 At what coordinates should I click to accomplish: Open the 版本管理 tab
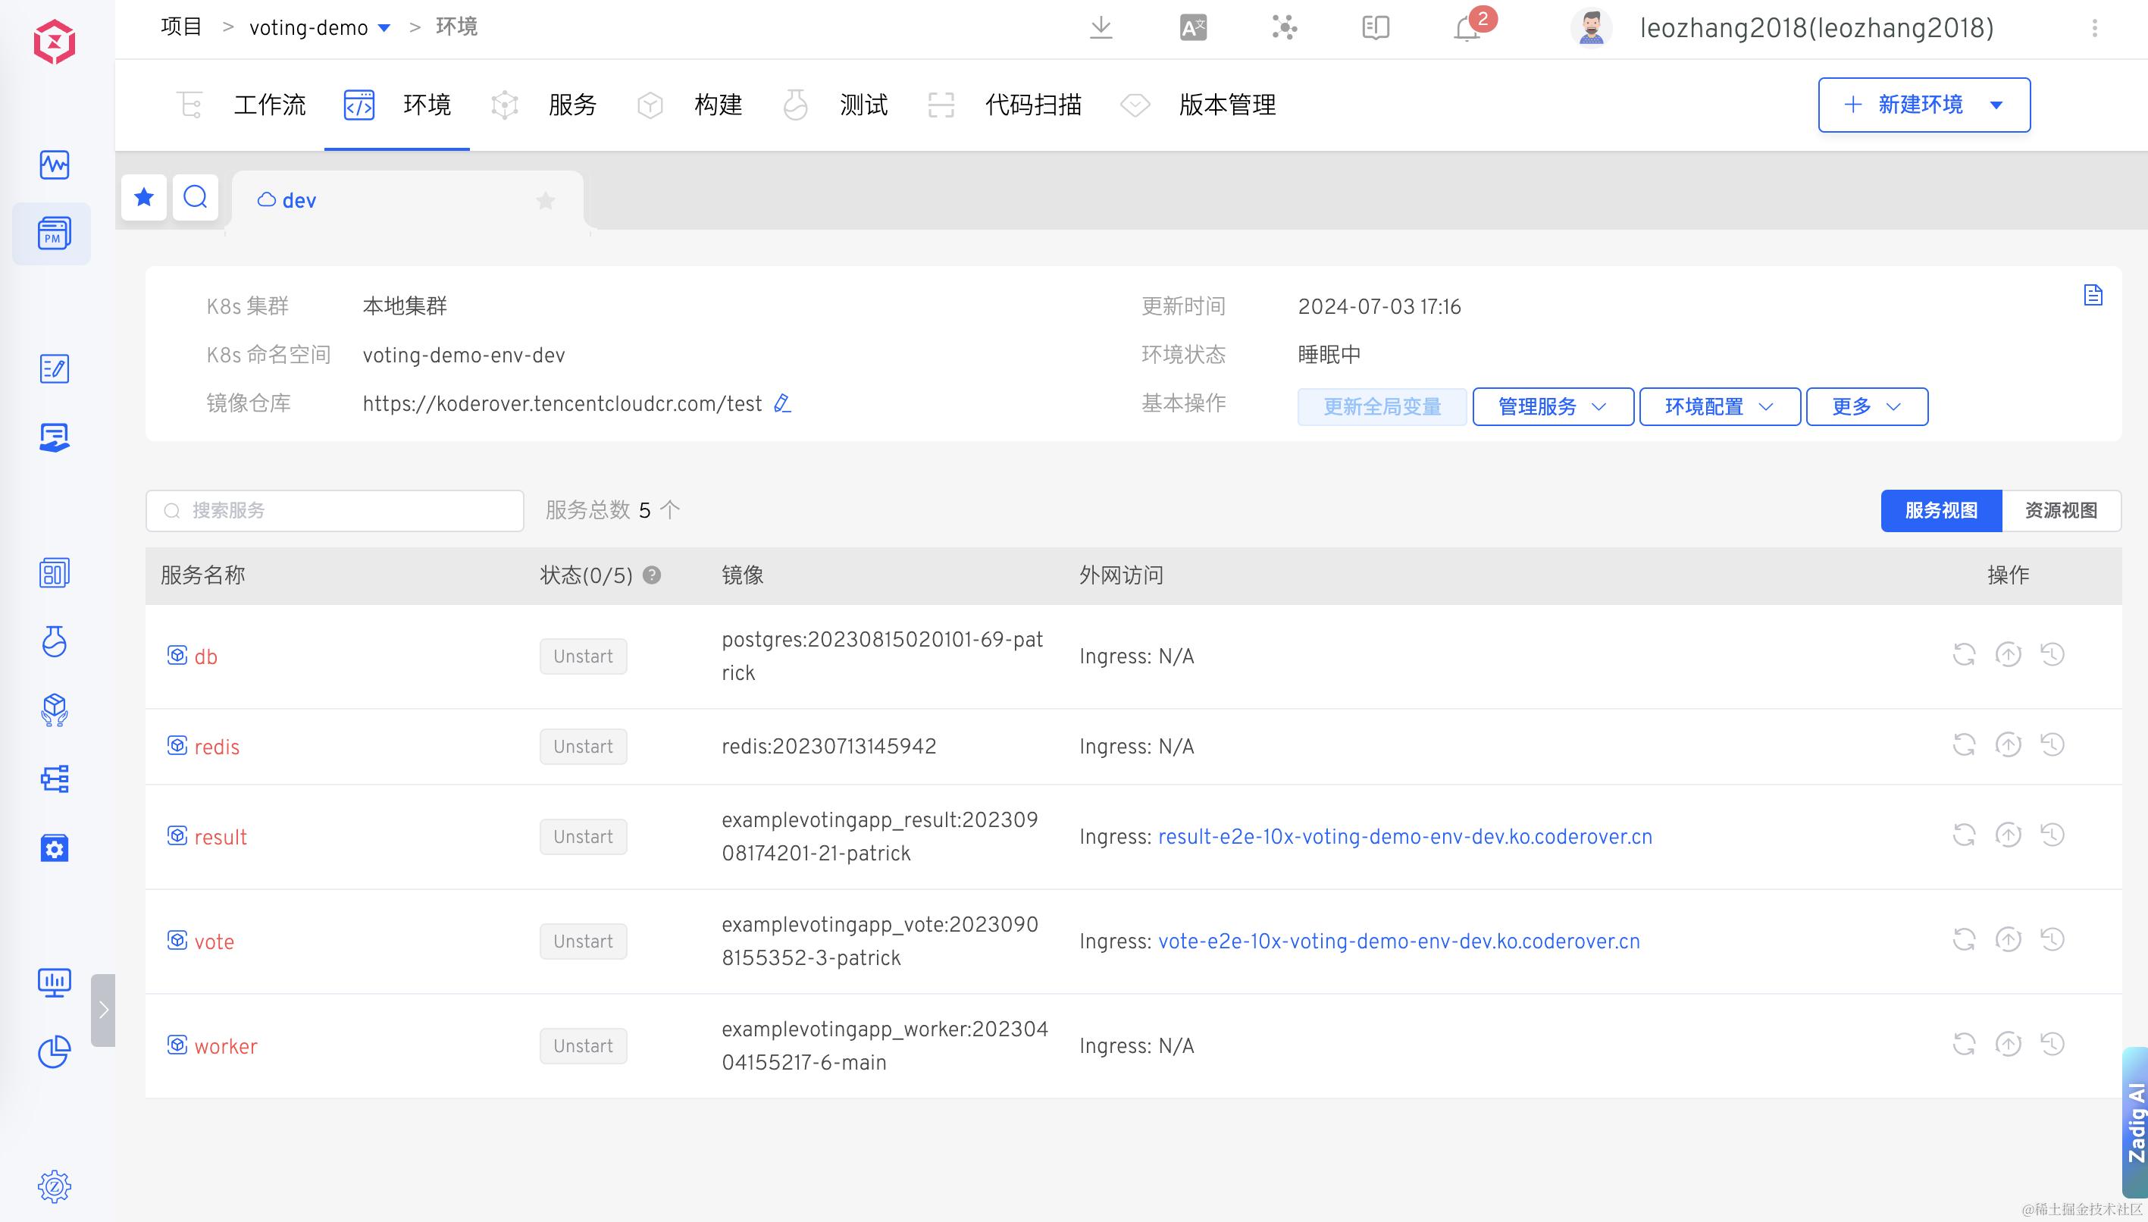coord(1226,105)
